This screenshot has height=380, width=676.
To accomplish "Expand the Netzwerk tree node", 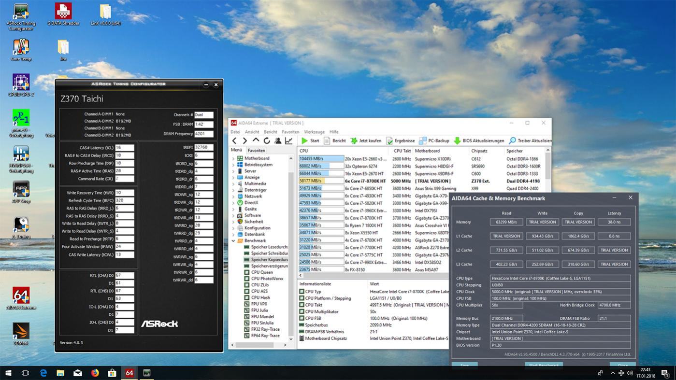I will [233, 196].
